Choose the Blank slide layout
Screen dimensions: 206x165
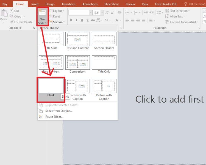(x=51, y=88)
